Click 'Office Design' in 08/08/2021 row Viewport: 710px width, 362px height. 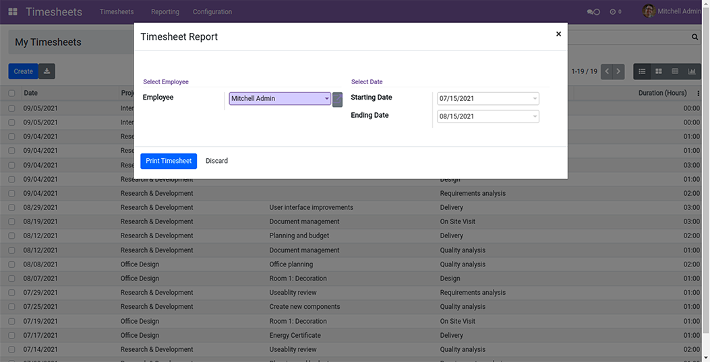(140, 264)
